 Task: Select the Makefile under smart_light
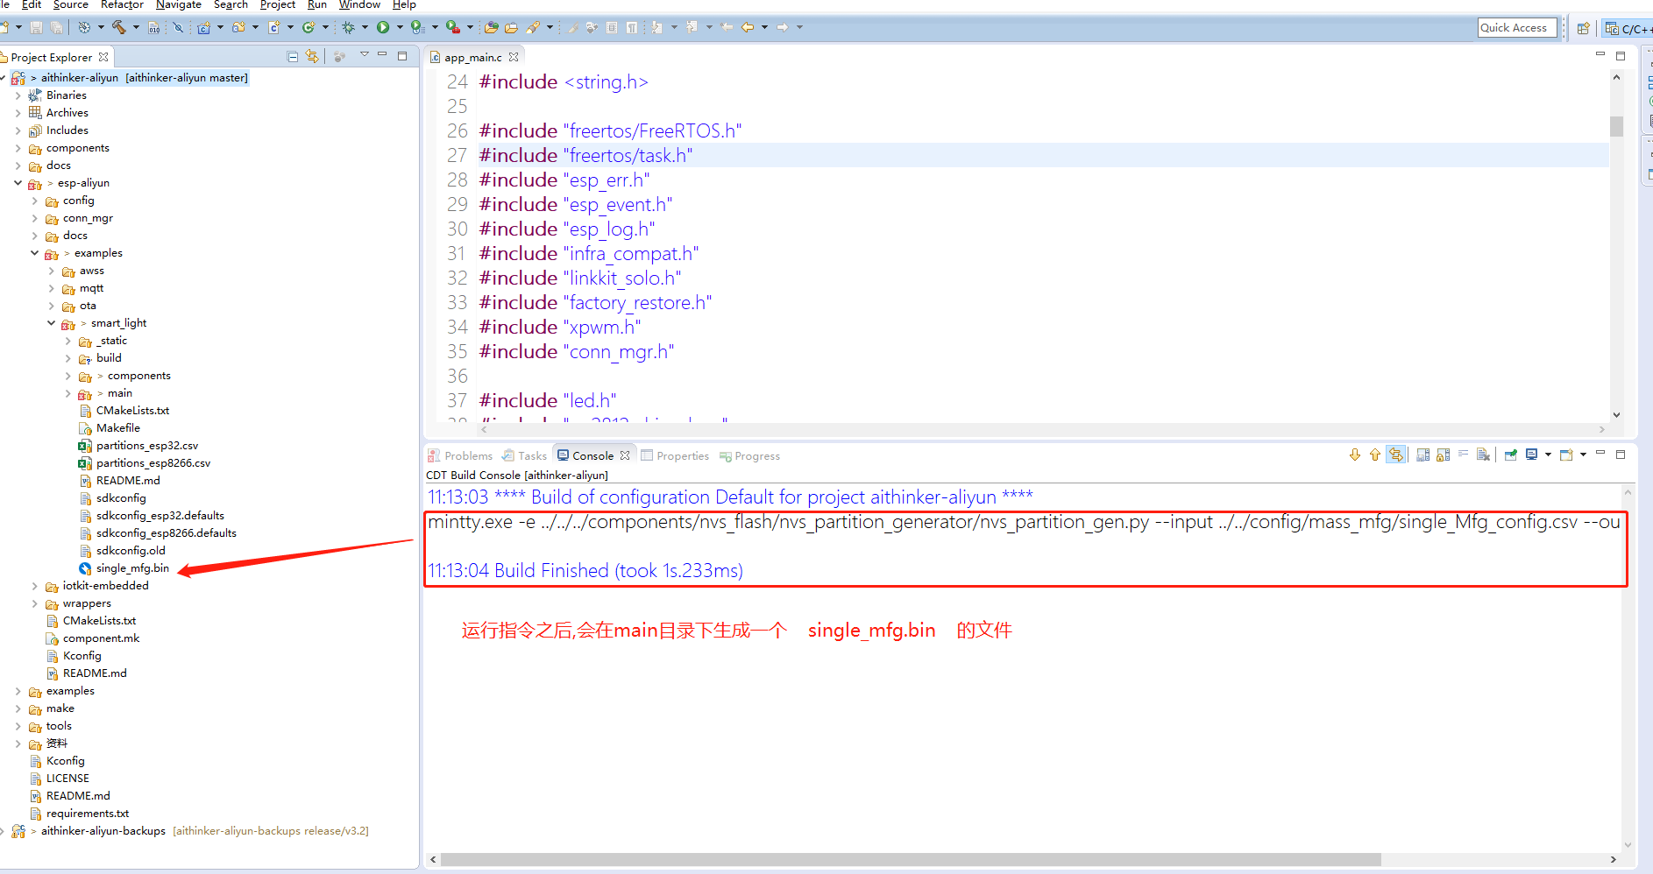click(118, 428)
